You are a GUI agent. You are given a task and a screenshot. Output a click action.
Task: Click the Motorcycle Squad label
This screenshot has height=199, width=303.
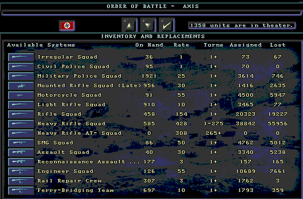pyautogui.click(x=69, y=95)
